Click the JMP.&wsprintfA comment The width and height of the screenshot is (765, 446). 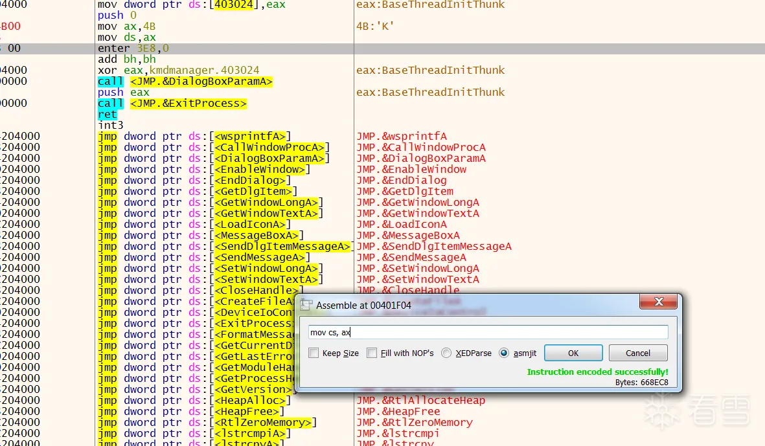point(402,137)
